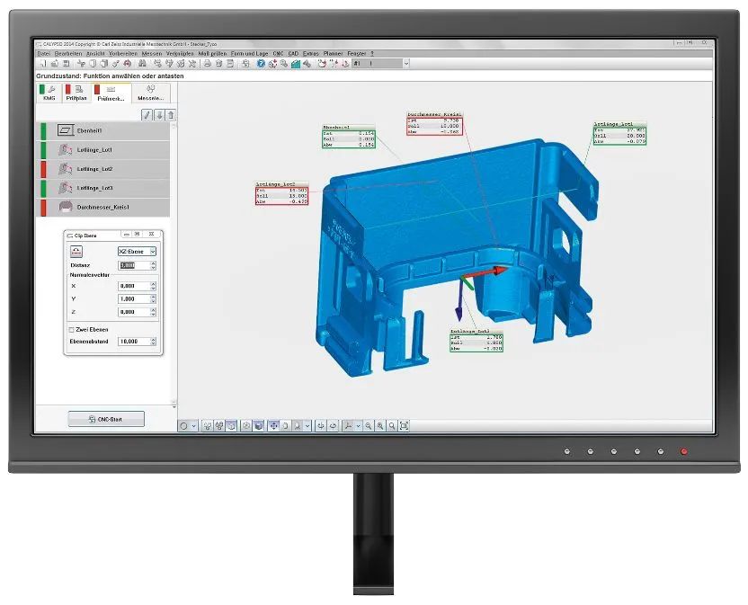This screenshot has width=748, height=605.
Task: Expand the circle selection dropdown in bottom toolbar
Action: (195, 425)
